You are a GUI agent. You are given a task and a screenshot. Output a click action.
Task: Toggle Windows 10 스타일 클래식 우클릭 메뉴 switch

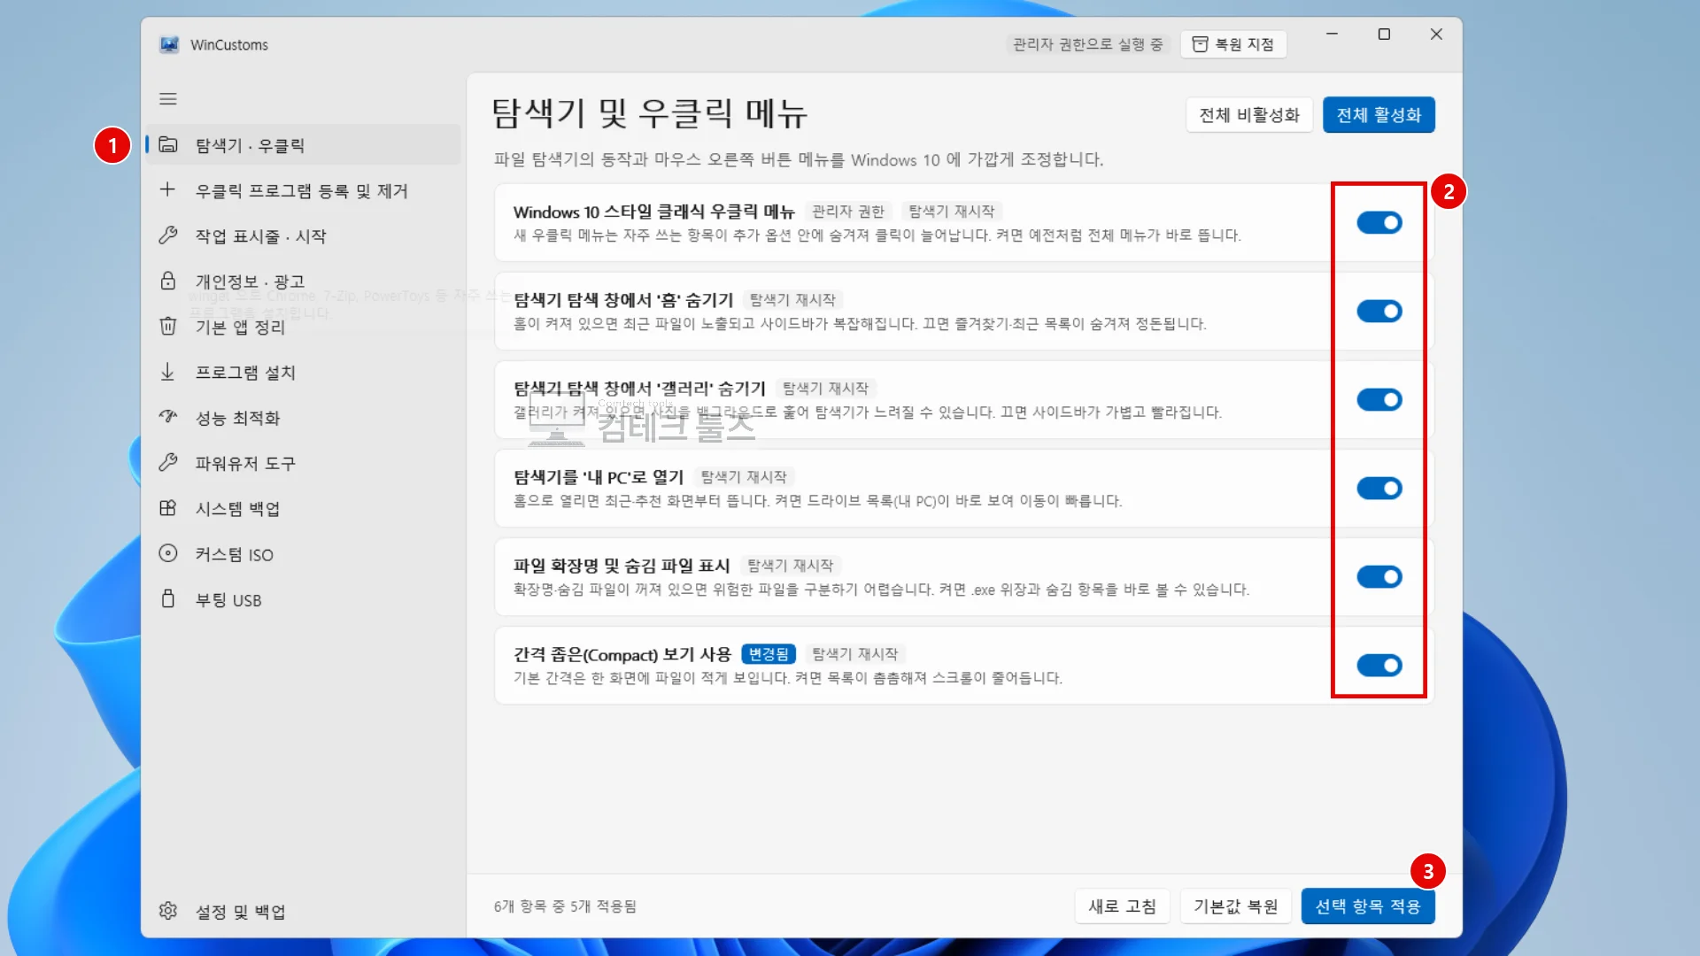point(1379,223)
